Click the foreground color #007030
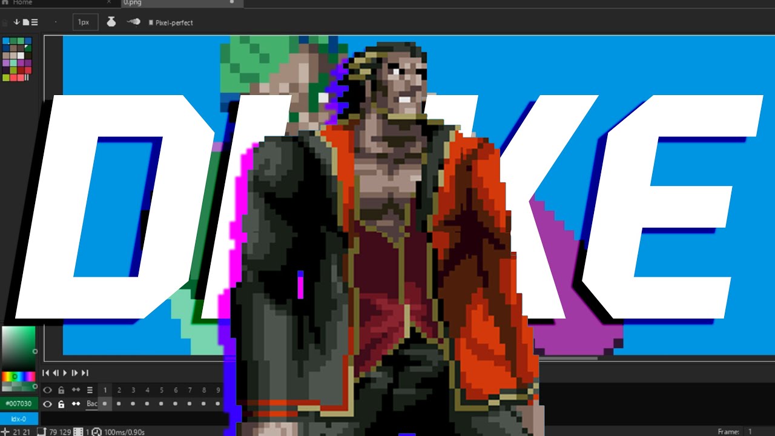Viewport: 775px width, 436px height. (x=19, y=403)
